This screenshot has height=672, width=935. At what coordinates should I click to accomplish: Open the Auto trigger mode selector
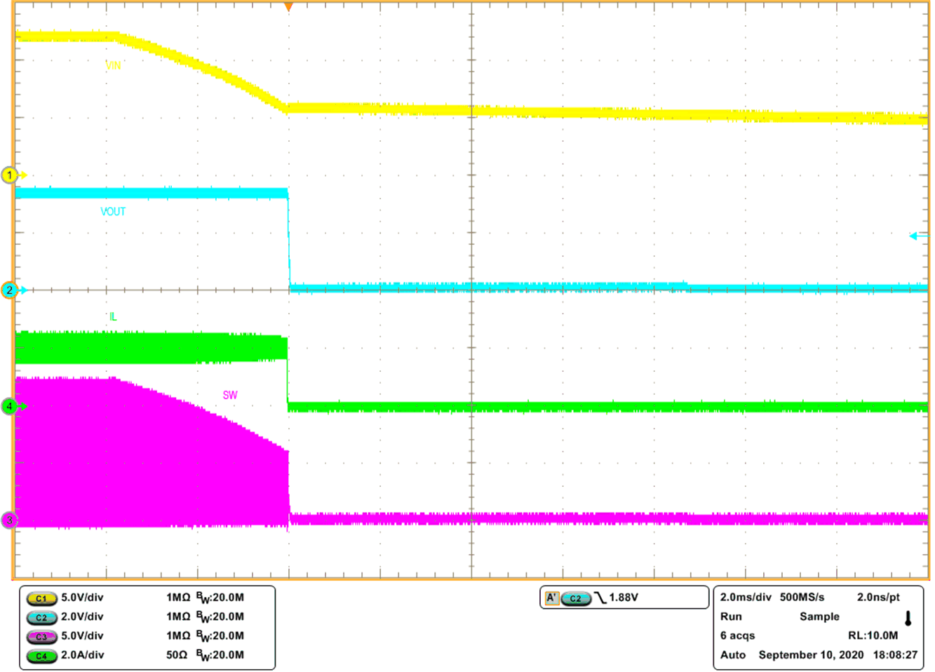pyautogui.click(x=732, y=654)
